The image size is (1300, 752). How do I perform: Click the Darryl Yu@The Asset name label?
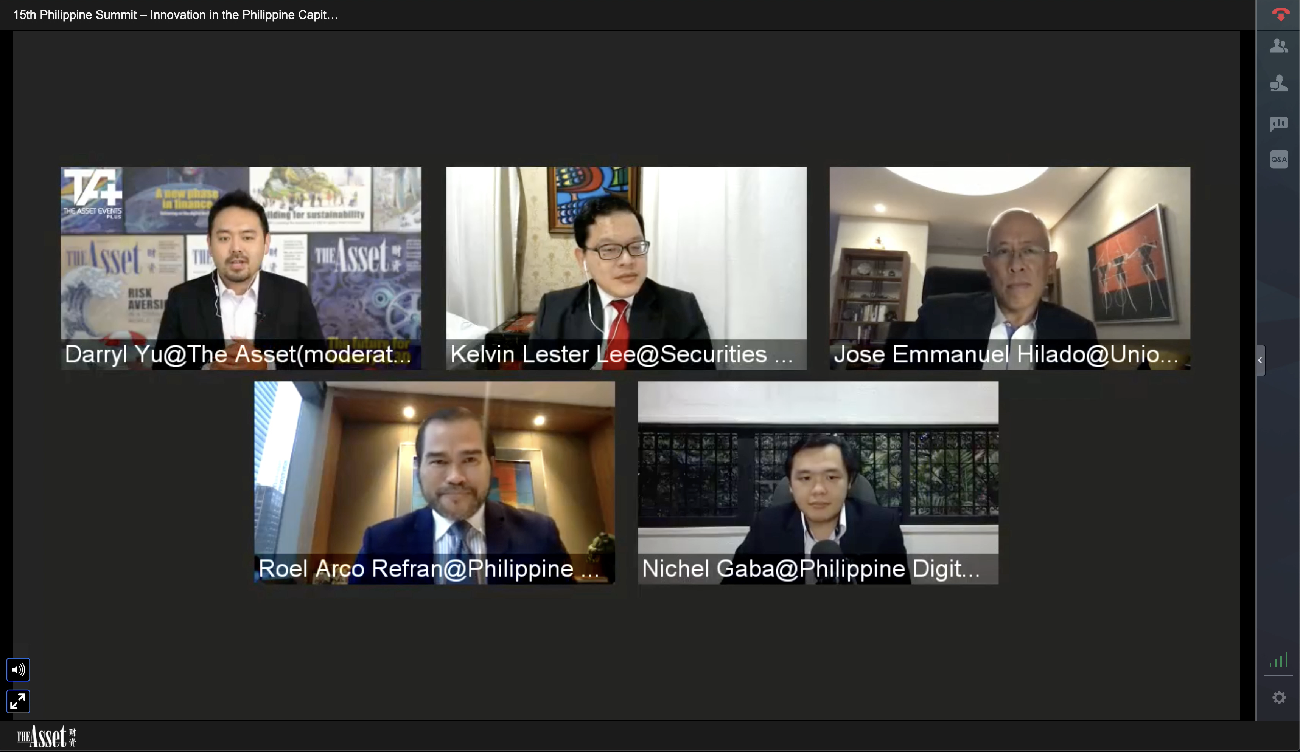(x=238, y=354)
